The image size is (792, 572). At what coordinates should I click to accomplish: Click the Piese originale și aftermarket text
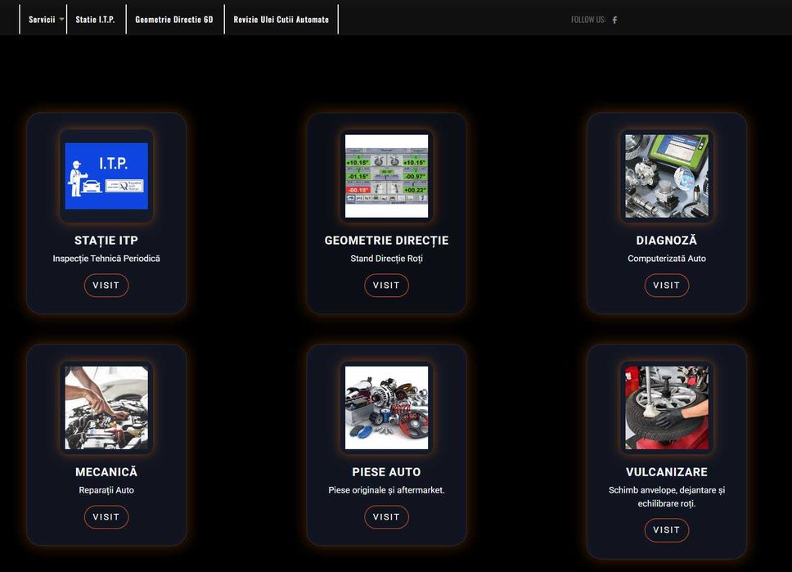pos(386,490)
